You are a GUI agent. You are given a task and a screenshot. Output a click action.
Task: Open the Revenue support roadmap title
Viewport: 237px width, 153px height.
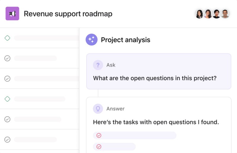click(68, 14)
